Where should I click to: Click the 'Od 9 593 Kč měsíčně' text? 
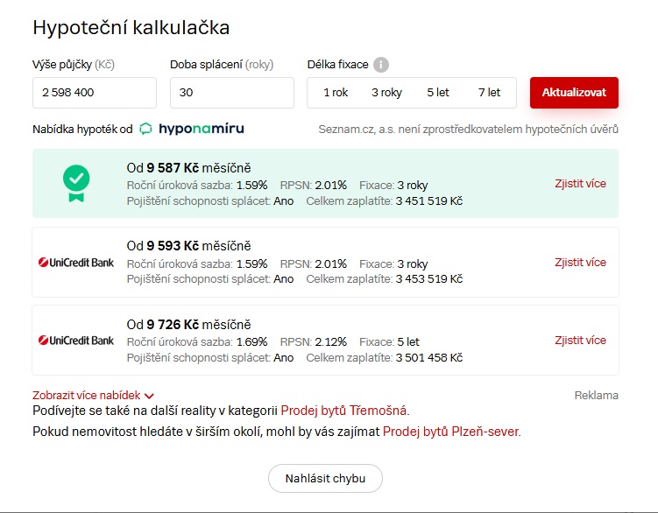[188, 246]
